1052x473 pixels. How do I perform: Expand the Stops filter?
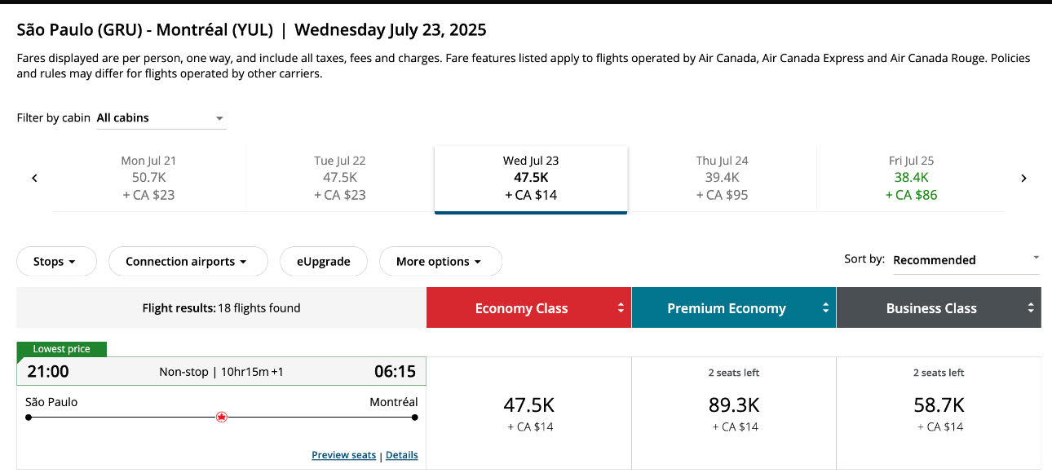(x=56, y=262)
